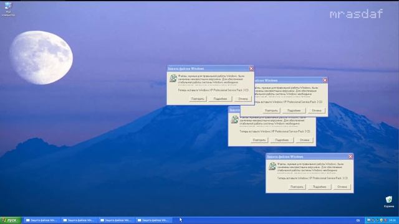Click the yellow shield tray icon

(381, 220)
